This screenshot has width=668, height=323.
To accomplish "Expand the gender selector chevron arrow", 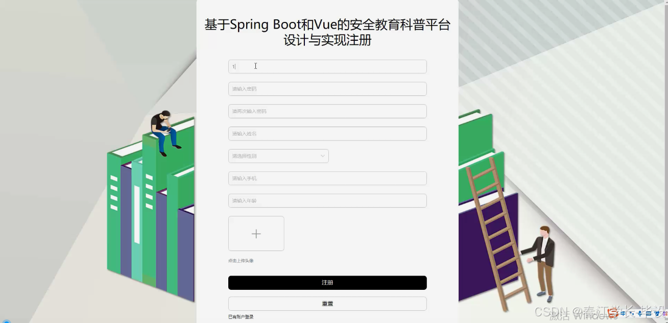I will 323,156.
